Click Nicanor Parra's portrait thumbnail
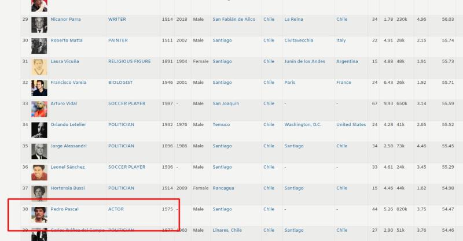The height and width of the screenshot is (241, 463). (x=39, y=25)
